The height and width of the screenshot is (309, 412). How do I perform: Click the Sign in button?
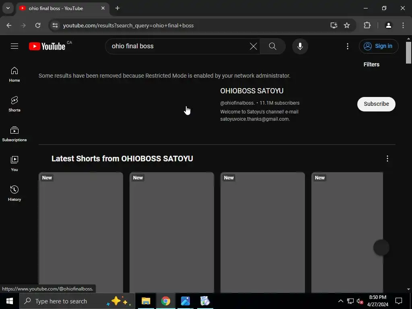pyautogui.click(x=379, y=46)
